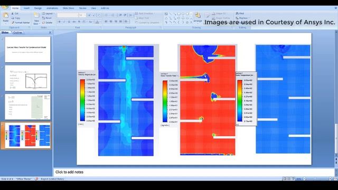Open the Add-Ins ribbon tab
The width and height of the screenshot is (338, 190).
[105, 8]
